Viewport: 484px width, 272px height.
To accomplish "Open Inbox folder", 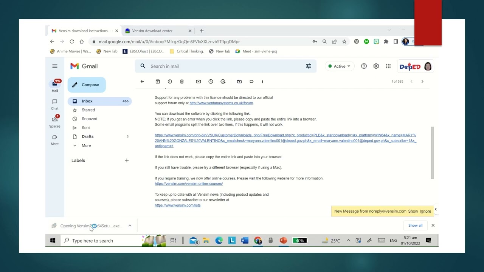I will [100, 101].
